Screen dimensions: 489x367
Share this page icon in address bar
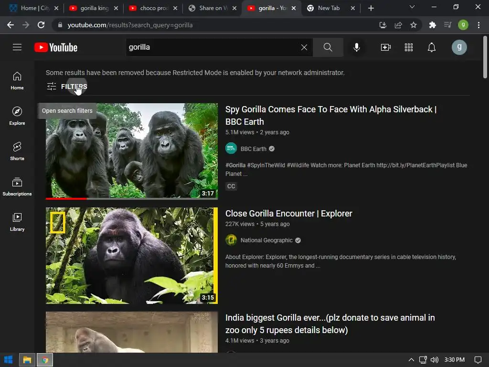pyautogui.click(x=398, y=25)
